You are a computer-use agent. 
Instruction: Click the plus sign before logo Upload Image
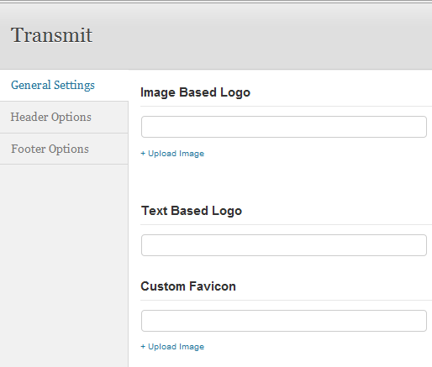coord(143,154)
